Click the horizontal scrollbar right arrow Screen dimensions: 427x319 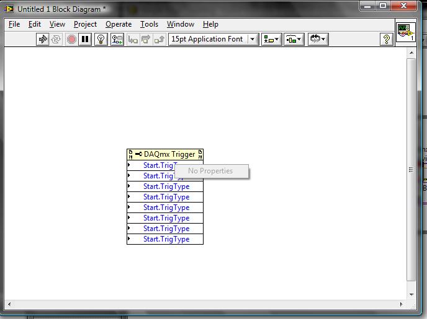401,304
